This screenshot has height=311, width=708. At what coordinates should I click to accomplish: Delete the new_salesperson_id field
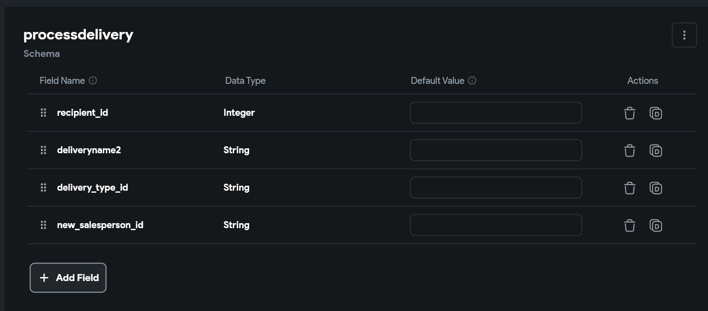click(630, 225)
